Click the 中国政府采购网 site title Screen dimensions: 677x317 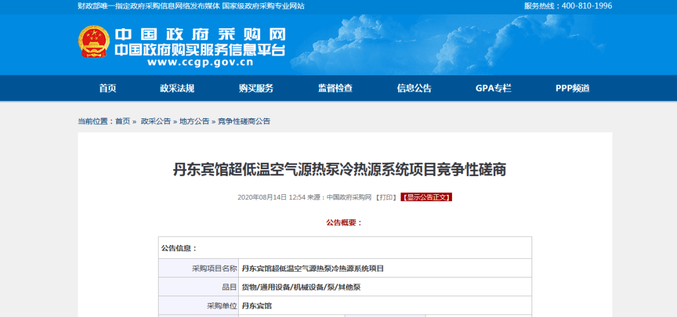point(200,34)
